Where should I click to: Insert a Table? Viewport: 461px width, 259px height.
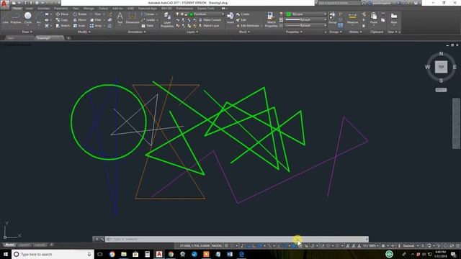point(148,26)
